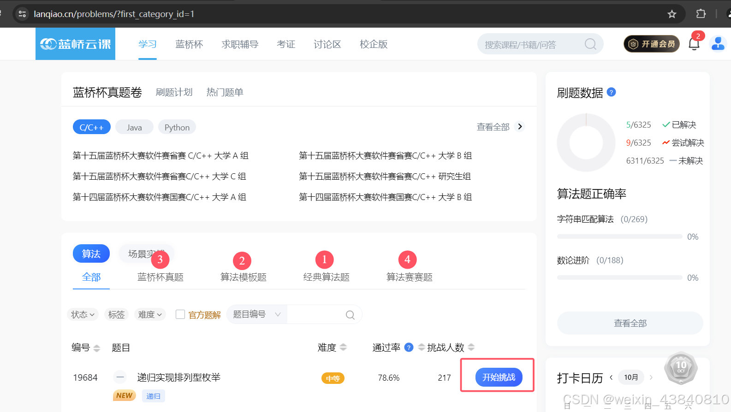Open the notification bell

694,44
